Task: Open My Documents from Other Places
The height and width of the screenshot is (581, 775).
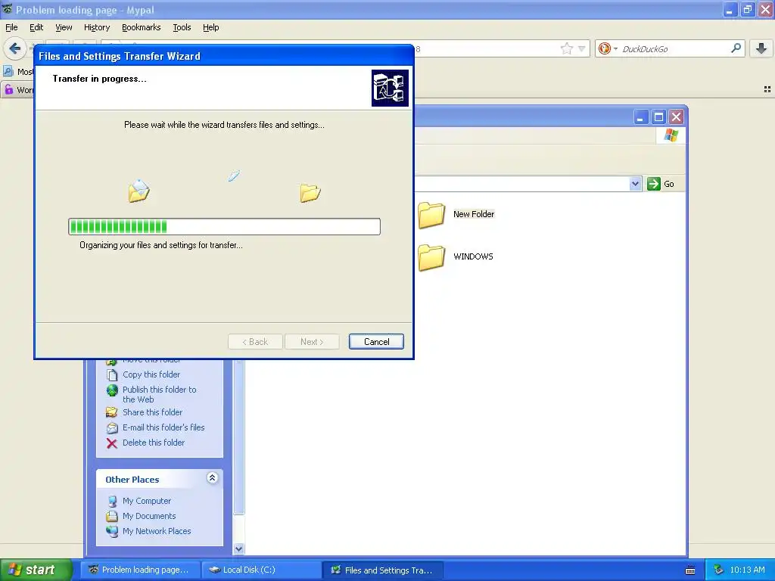Action: 149,516
